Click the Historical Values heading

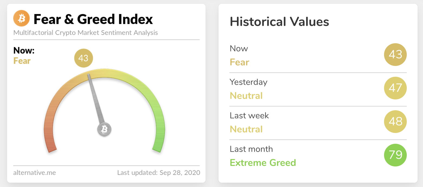pos(279,22)
